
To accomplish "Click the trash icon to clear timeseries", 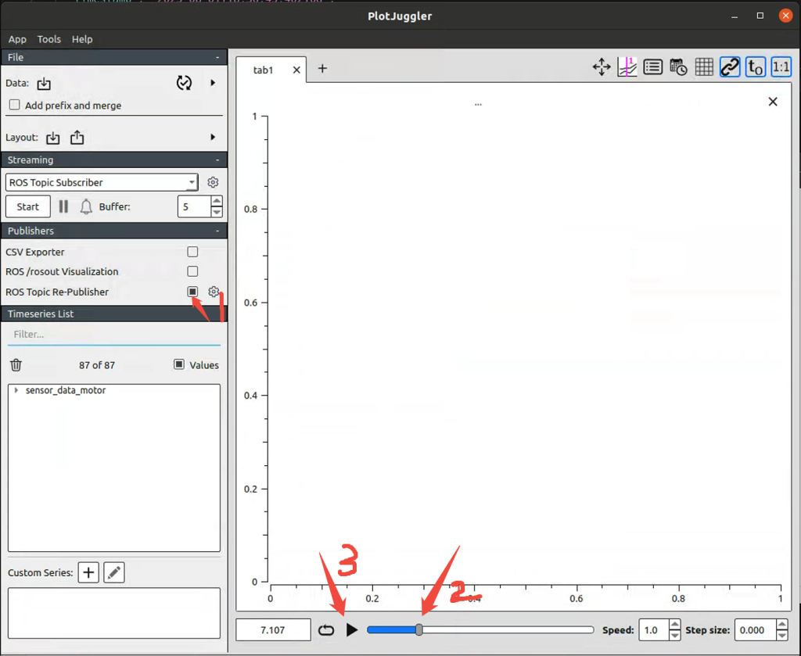I will tap(16, 365).
